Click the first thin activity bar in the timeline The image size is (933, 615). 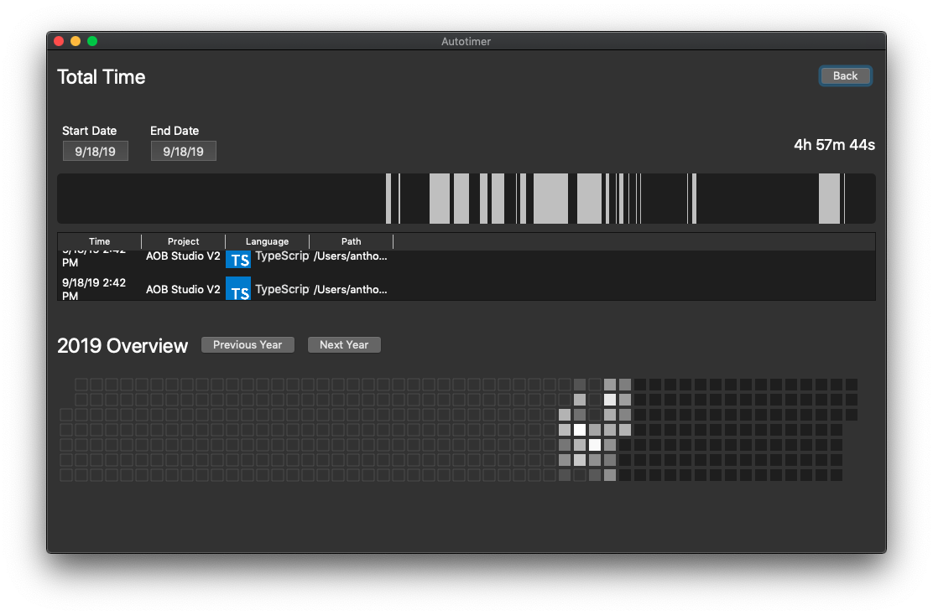pyautogui.click(x=388, y=199)
